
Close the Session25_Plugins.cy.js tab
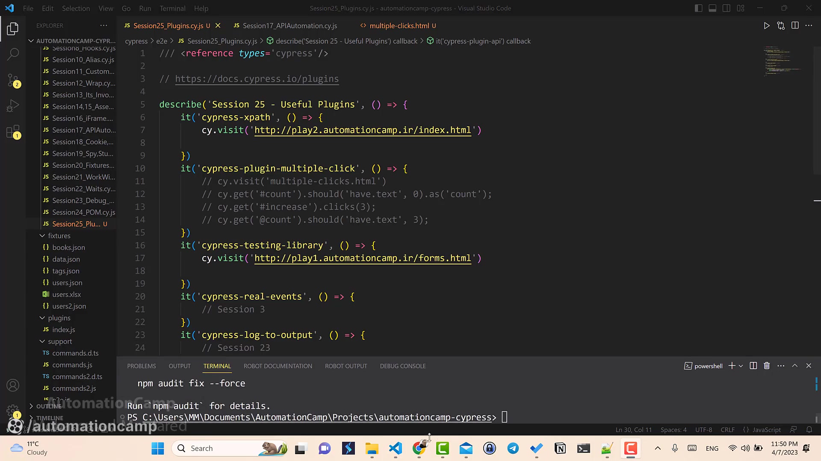click(x=218, y=26)
